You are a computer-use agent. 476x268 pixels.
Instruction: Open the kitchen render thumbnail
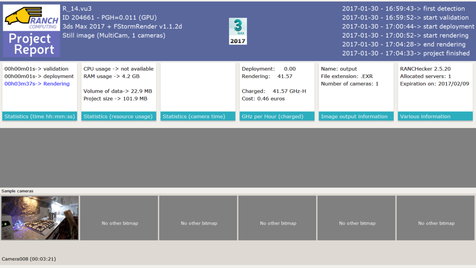[x=40, y=218]
